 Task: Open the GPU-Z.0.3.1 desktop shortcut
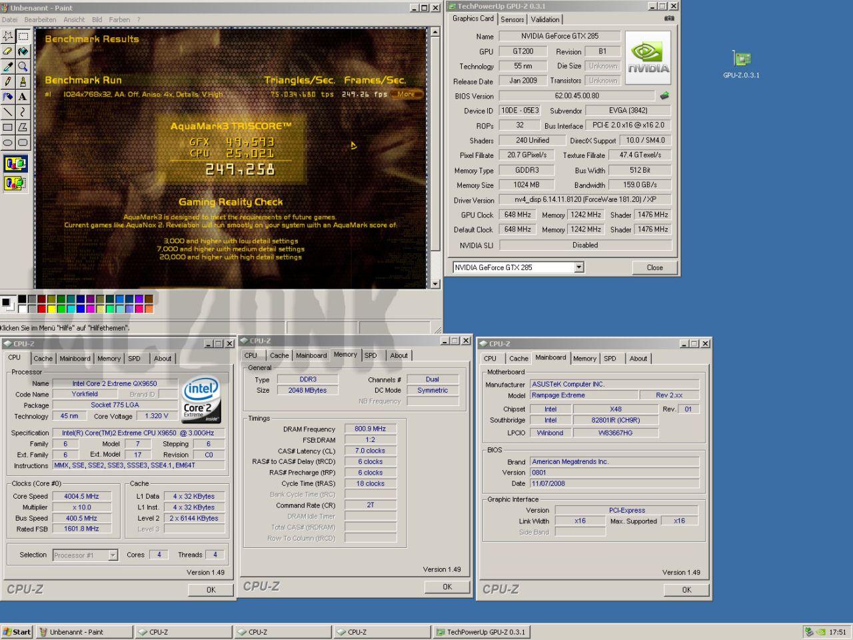tap(741, 65)
